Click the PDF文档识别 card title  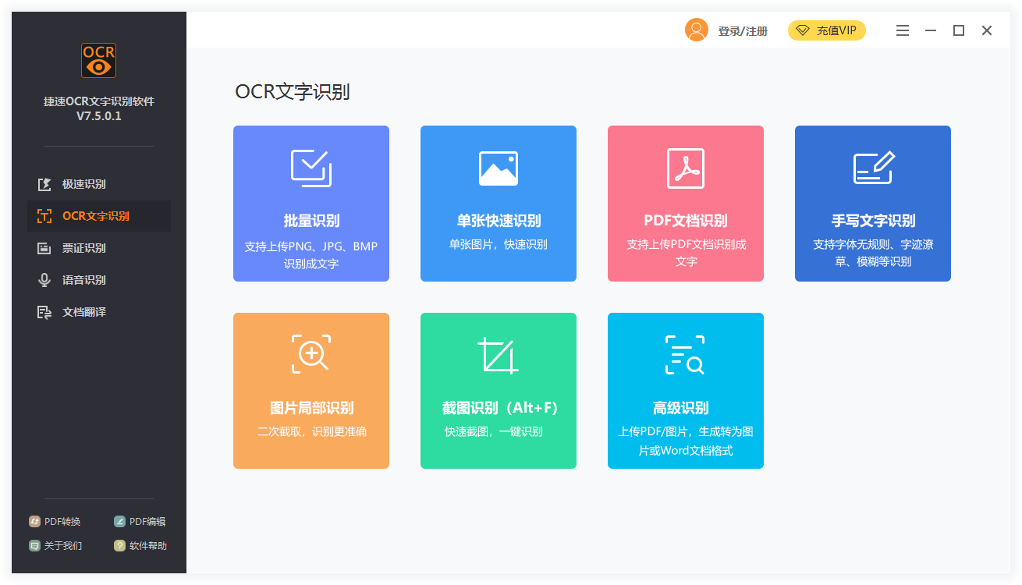(x=686, y=221)
